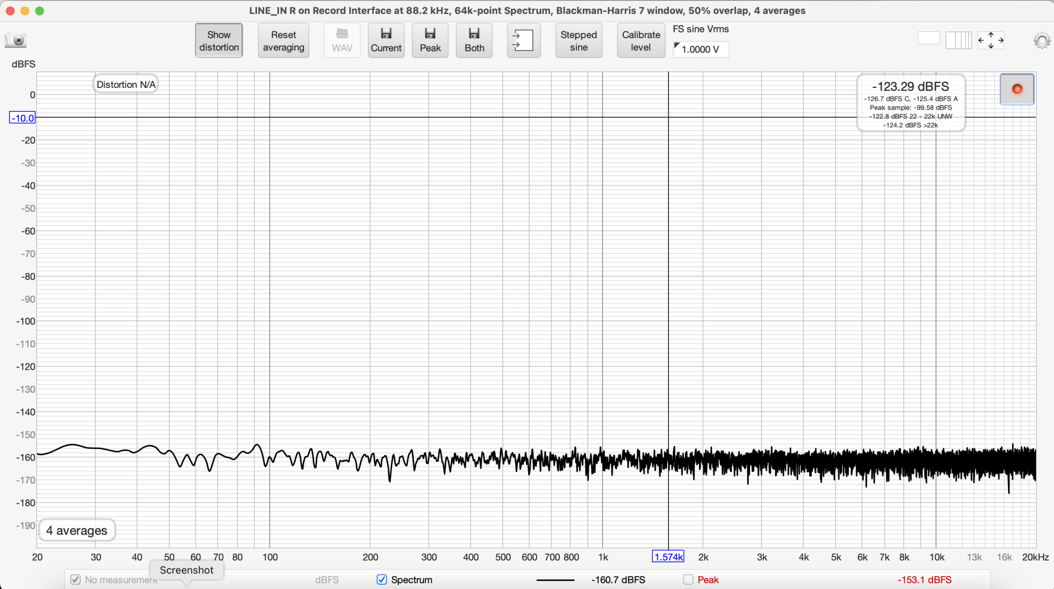Save Current spectrum trace
1054x589 pixels.
point(386,41)
